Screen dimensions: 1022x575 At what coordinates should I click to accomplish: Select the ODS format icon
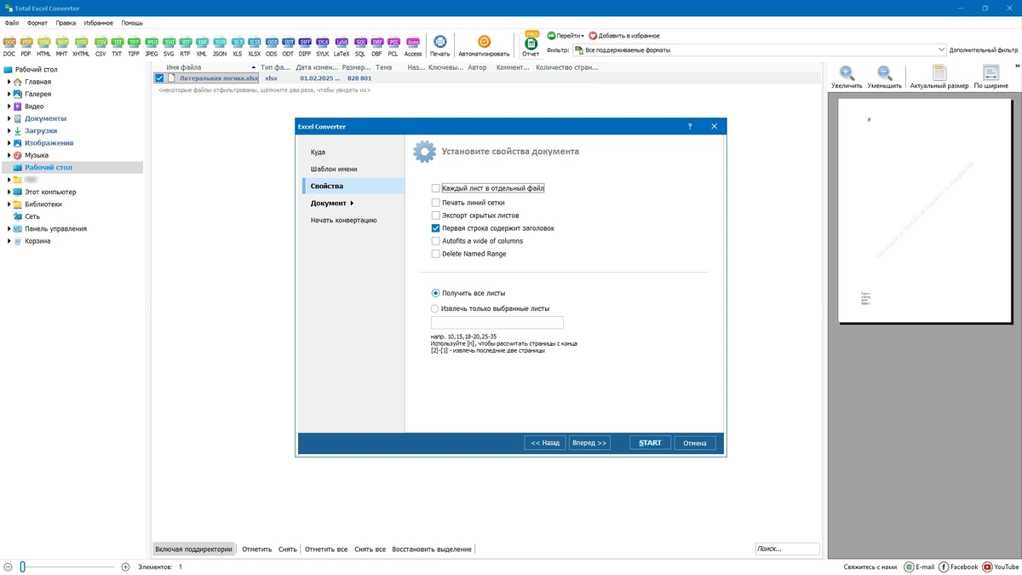[x=272, y=46]
